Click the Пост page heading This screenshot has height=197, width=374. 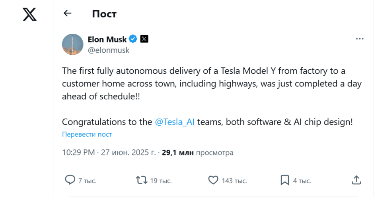(x=104, y=14)
